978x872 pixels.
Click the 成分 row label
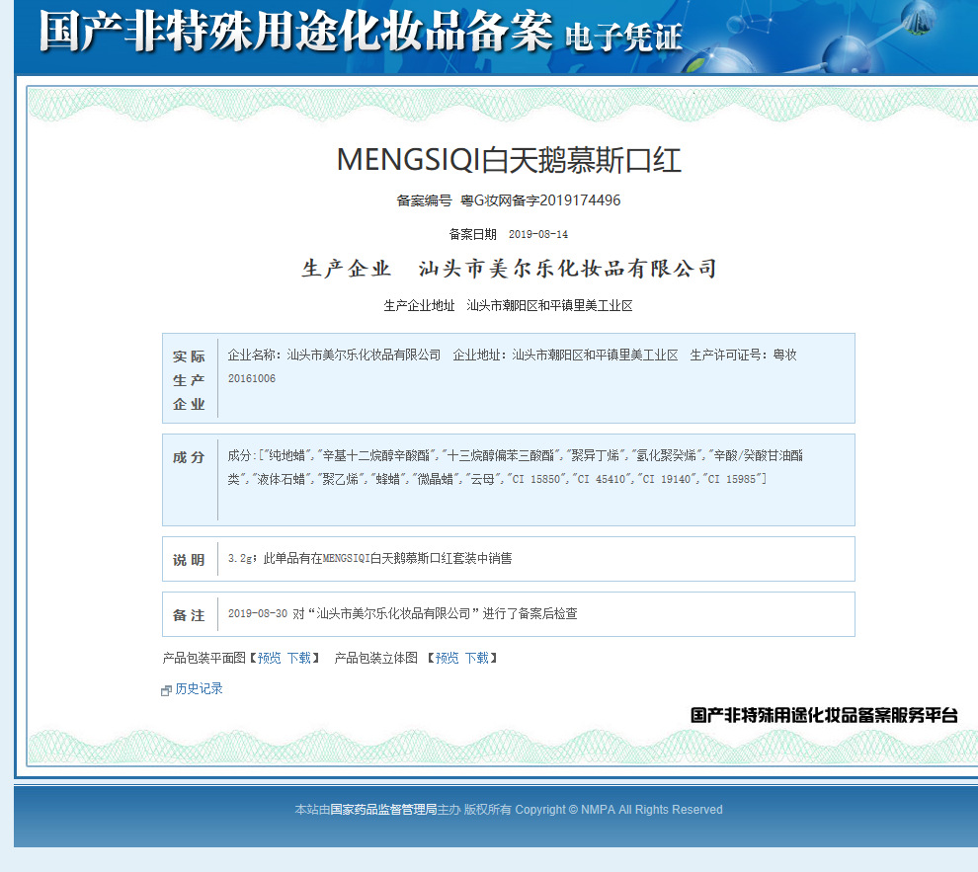189,457
